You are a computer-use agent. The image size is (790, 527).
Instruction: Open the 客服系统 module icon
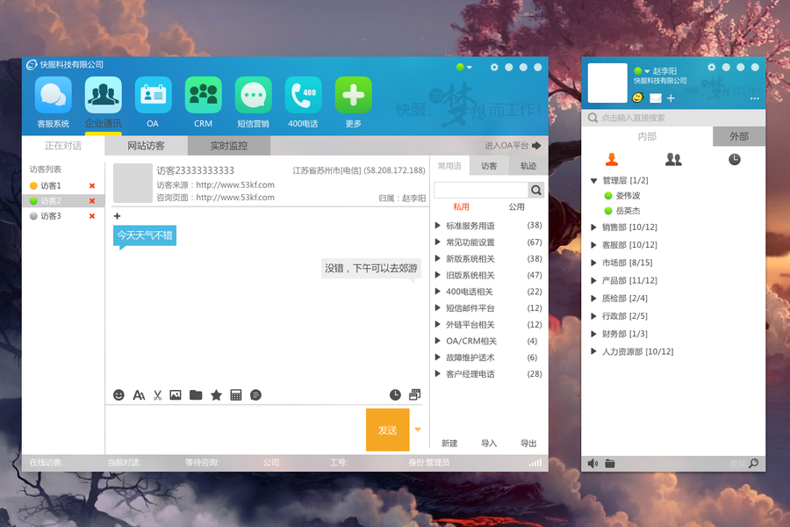pos(53,95)
